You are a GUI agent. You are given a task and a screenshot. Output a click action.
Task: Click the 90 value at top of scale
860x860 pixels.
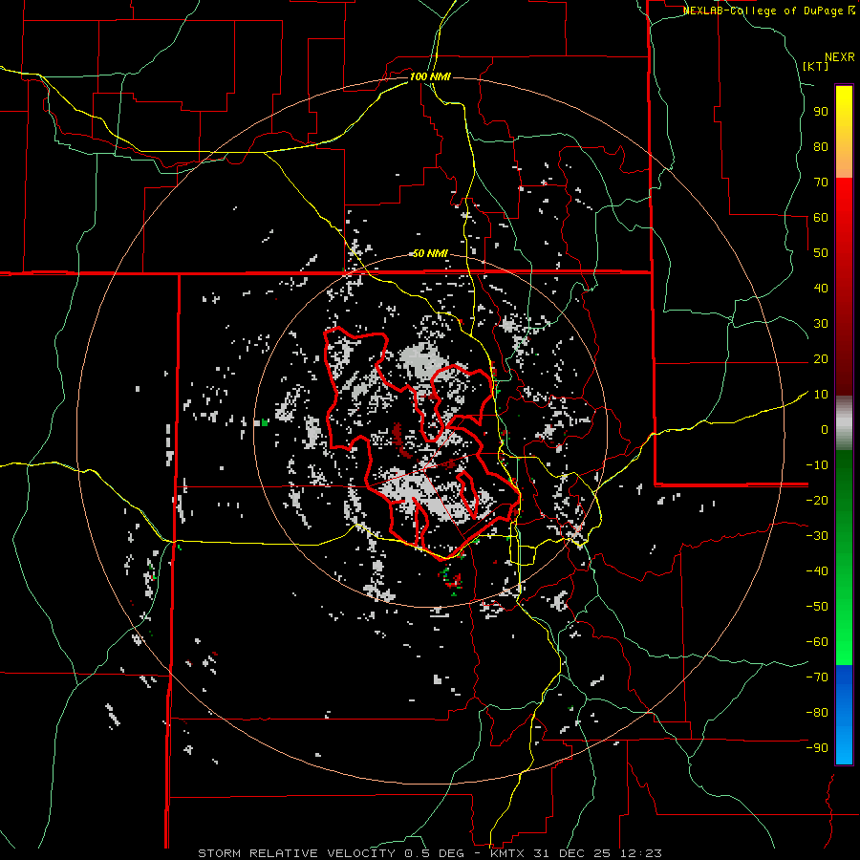(820, 111)
